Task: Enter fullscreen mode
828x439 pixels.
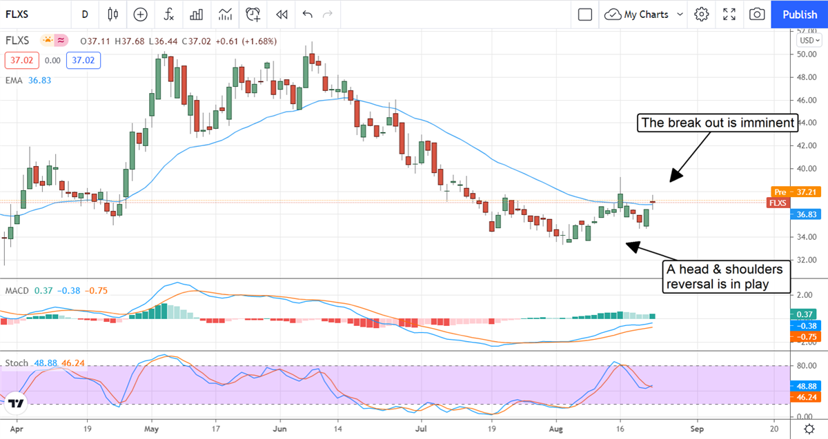Action: [x=729, y=14]
